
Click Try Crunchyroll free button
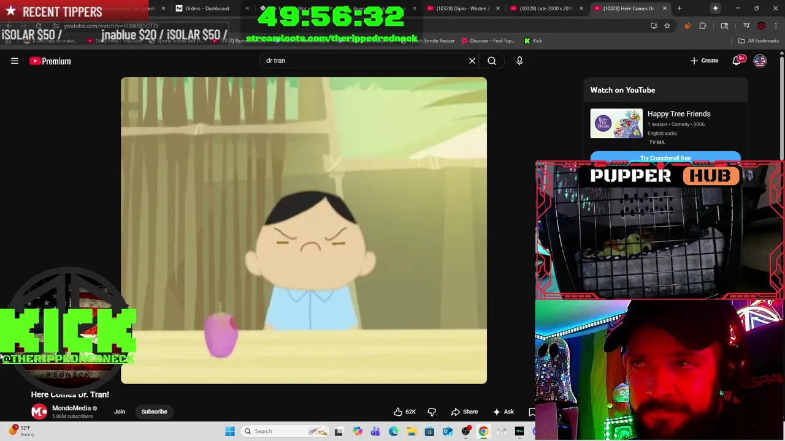665,158
